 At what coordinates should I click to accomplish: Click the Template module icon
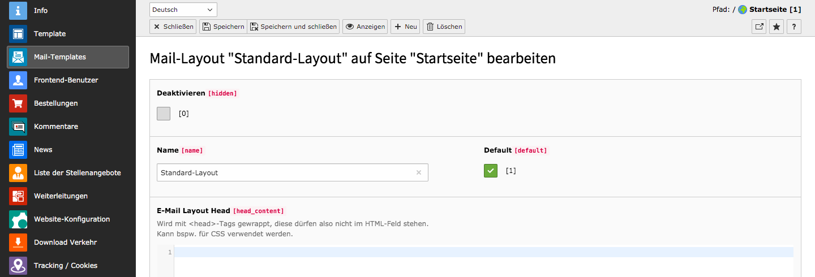pos(18,34)
